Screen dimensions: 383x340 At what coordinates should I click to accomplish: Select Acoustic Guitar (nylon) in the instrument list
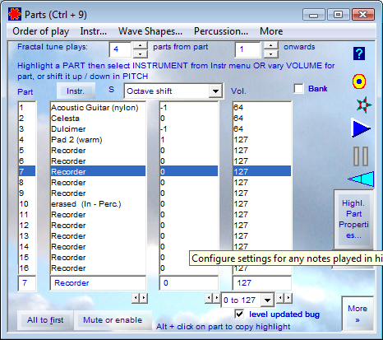tap(98, 108)
